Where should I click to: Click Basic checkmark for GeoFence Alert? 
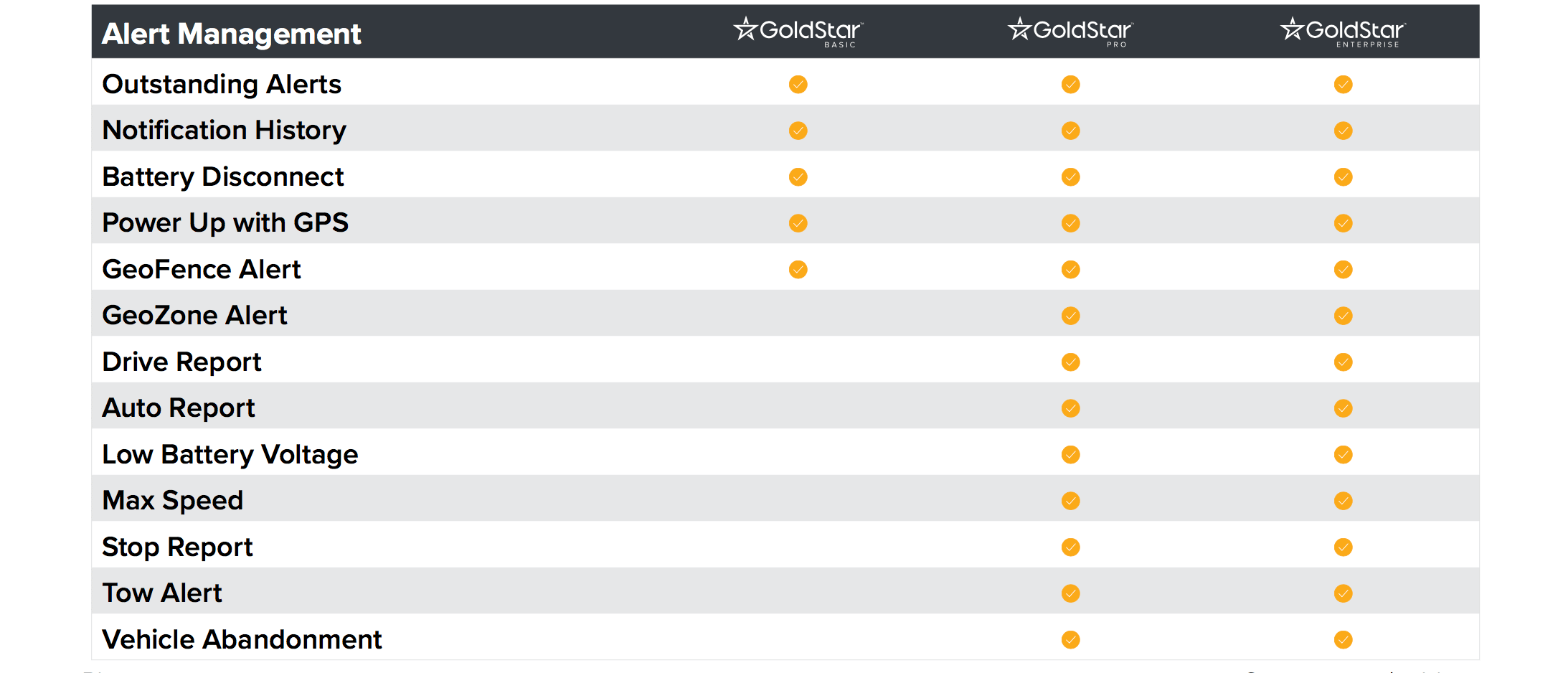pos(798,270)
